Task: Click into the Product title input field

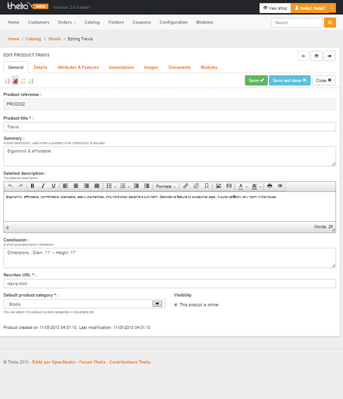Action: coord(169,127)
